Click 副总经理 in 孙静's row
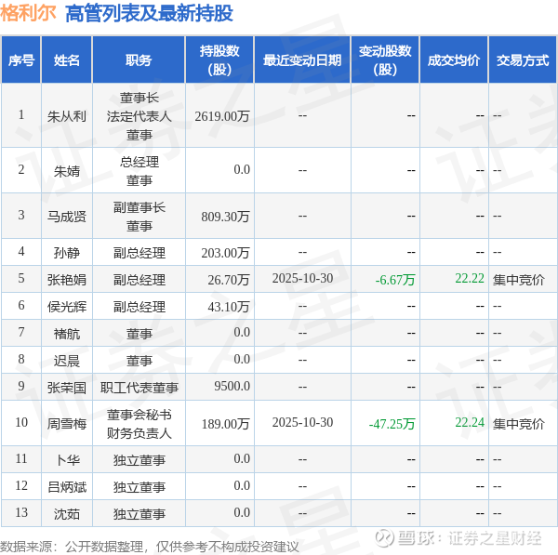This screenshot has height=555, width=558. coord(139,253)
